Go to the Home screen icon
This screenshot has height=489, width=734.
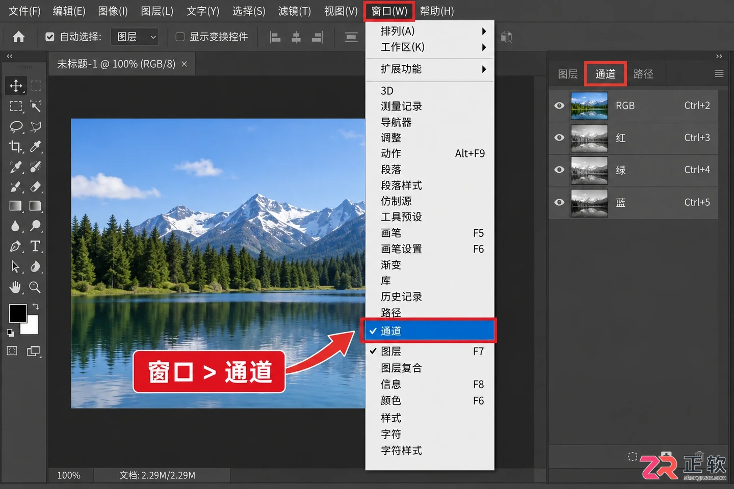point(18,37)
